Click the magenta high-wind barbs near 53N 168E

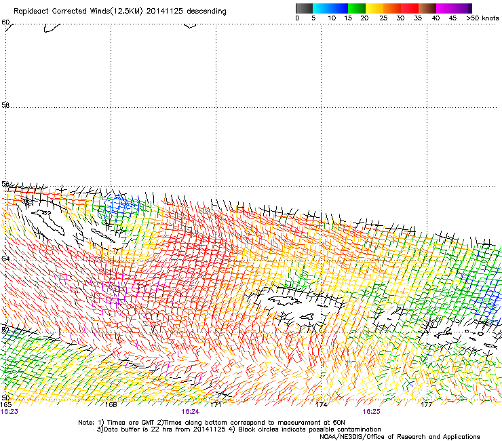click(119, 293)
